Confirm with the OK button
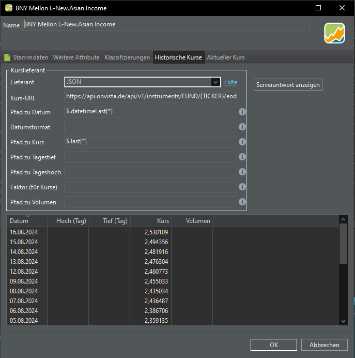Viewport: 355px width, 358px height. tap(274, 345)
